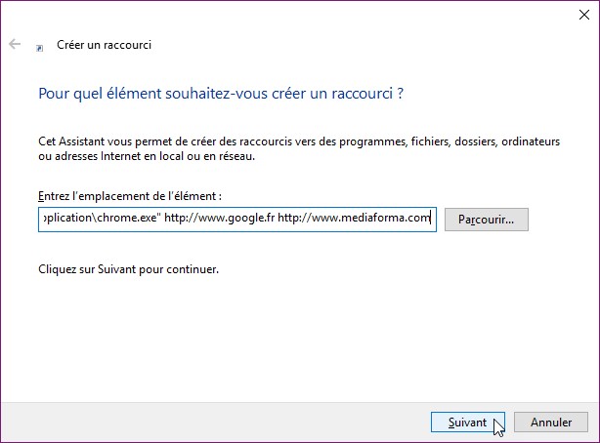Screen dimensions: 600x443
Task: Cancel the wizard with Annuler
Action: pyautogui.click(x=550, y=423)
